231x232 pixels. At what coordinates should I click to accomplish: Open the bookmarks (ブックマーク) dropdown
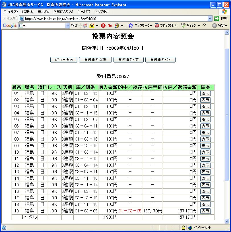(151, 26)
